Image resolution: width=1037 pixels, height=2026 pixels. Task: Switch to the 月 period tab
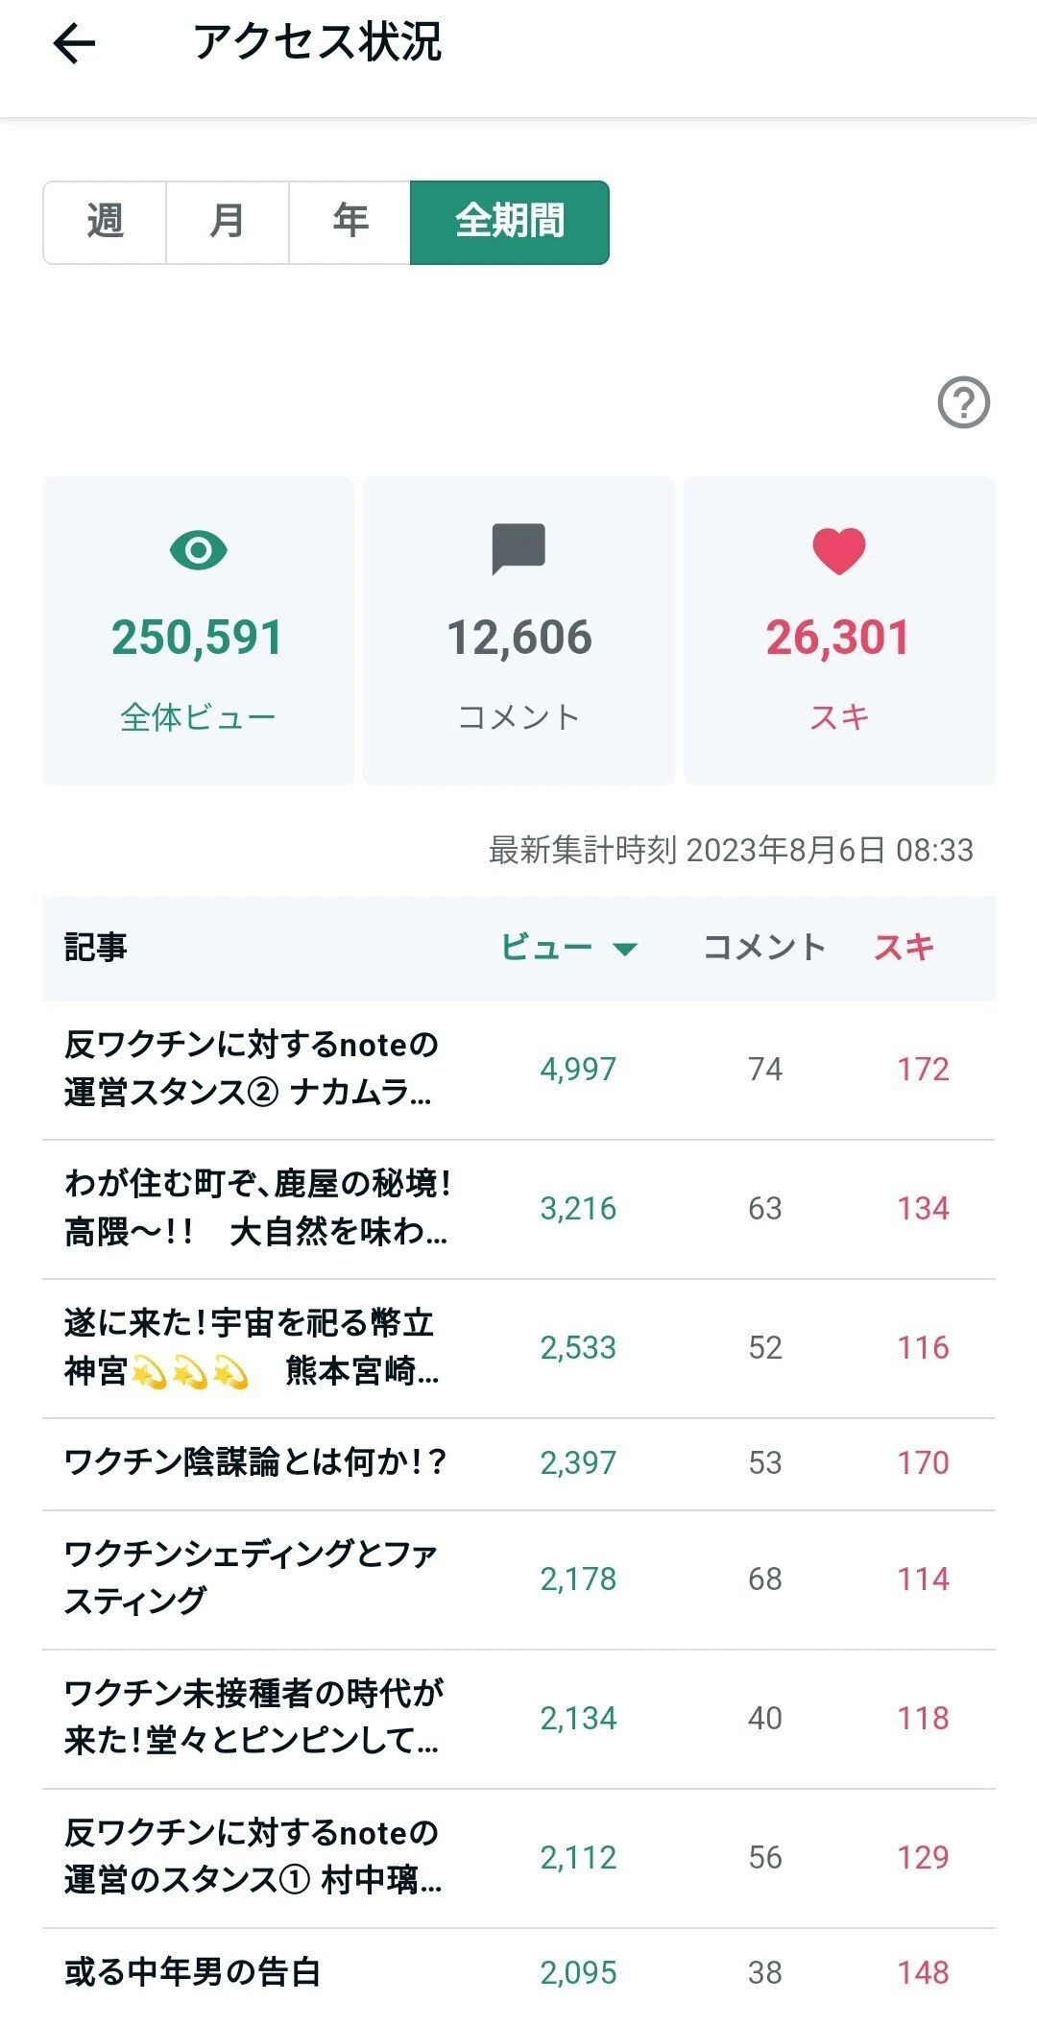coord(228,222)
